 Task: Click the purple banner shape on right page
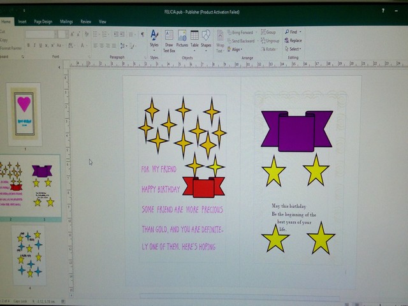tap(296, 130)
